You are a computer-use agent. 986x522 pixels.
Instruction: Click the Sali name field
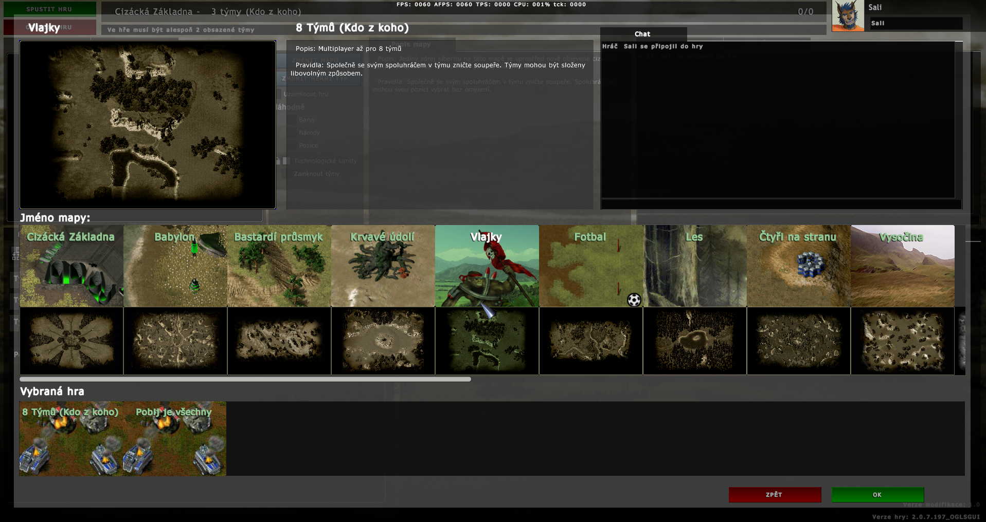pyautogui.click(x=916, y=23)
